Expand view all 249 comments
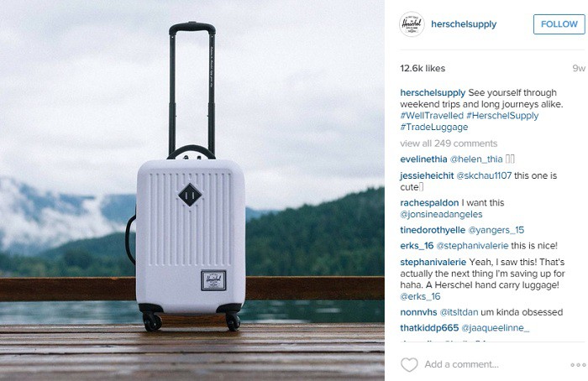The image size is (588, 381). (x=449, y=144)
